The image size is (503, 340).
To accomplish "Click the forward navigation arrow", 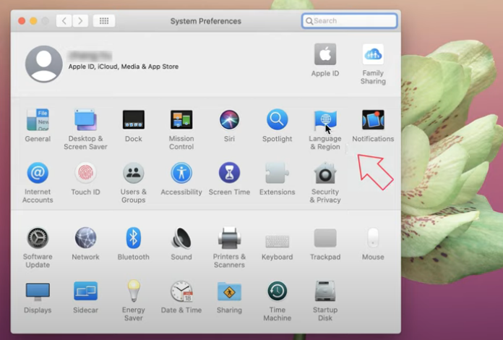I will point(80,21).
